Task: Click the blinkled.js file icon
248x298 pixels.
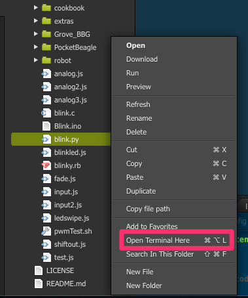Action: click(46, 152)
